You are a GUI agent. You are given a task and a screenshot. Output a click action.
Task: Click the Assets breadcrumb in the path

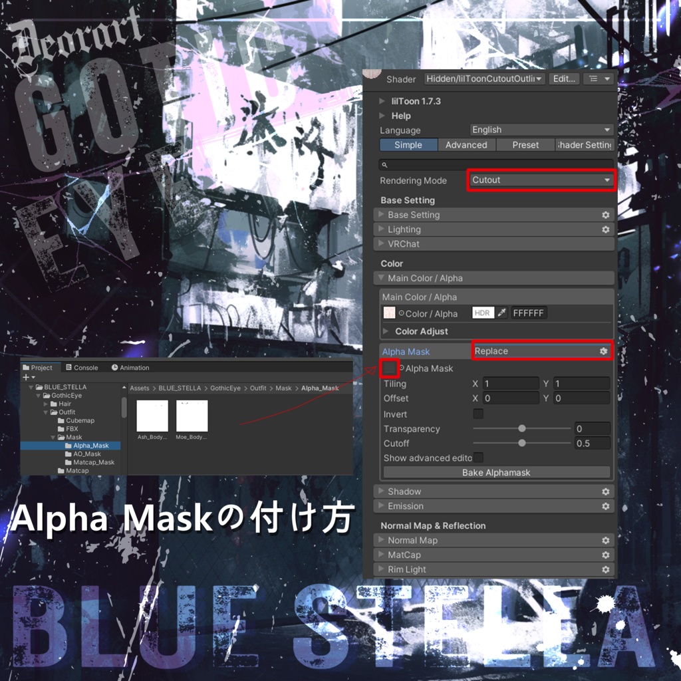pos(140,388)
